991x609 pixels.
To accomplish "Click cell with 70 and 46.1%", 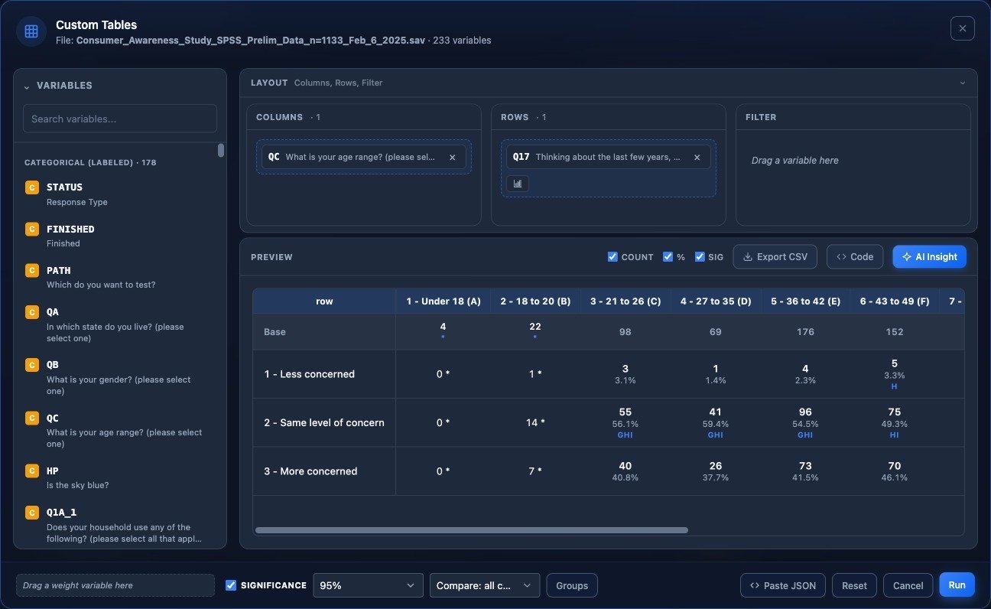I will 895,471.
